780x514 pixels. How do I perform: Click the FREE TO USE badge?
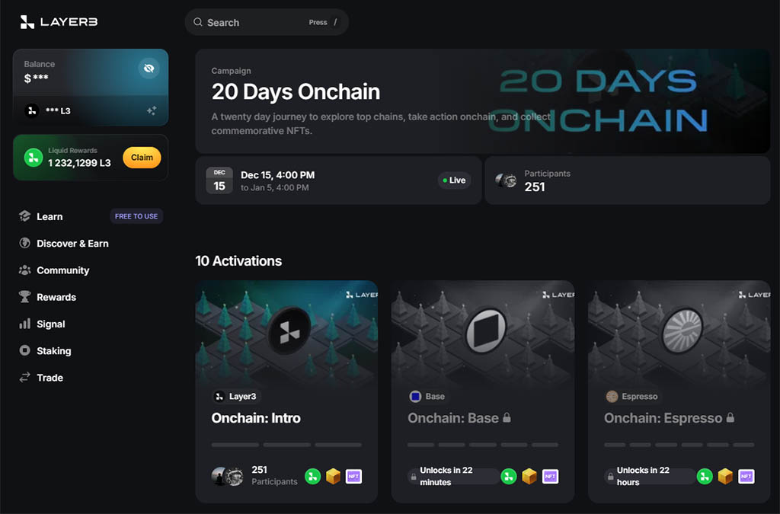136,216
